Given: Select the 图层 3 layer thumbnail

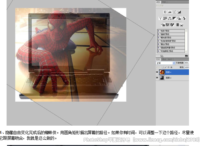Looking at the screenshot, I should point(162,78).
